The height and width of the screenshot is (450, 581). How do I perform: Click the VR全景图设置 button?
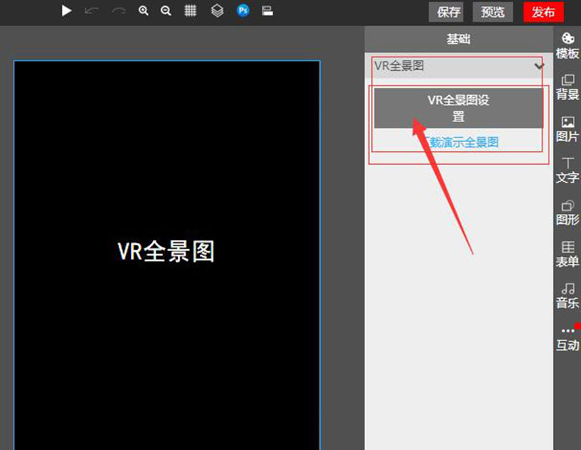pyautogui.click(x=458, y=108)
